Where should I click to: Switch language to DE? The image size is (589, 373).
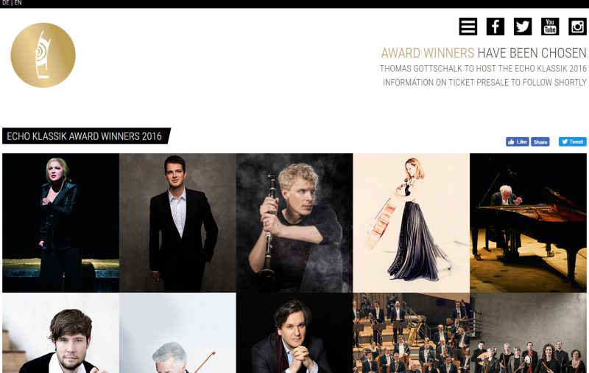[x=6, y=3]
